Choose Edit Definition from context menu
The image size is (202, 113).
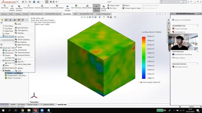(23, 28)
